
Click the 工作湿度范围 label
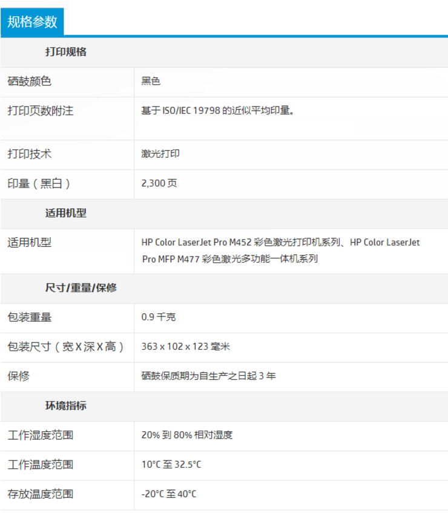point(41,435)
